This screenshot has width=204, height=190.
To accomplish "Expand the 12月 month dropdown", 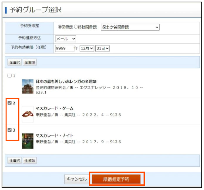I will pos(86,49).
